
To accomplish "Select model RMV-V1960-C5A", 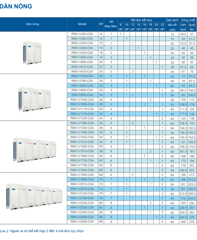I will point(82,180).
